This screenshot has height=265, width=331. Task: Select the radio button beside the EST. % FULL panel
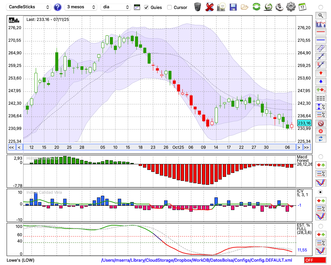click(x=320, y=226)
